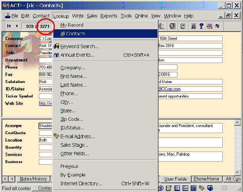This screenshot has width=243, height=192.
Task: Open the Daily Calendar icon
Action: coord(177,188)
